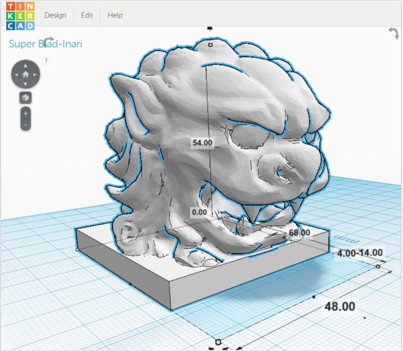Click the Super Bad-Inari project title
The image size is (403, 351).
(x=45, y=44)
